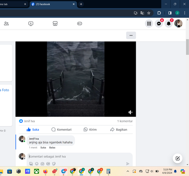189x176 pixels.
Task: Click the install app icon in address bar
Action: coord(136,13)
